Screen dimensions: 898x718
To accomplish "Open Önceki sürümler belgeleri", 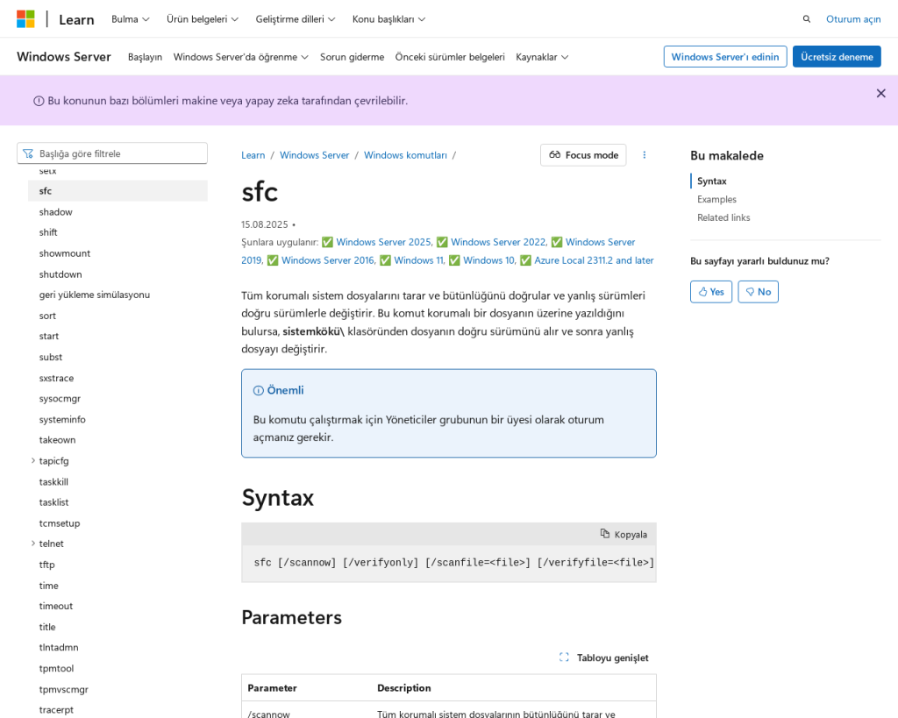I will (450, 57).
